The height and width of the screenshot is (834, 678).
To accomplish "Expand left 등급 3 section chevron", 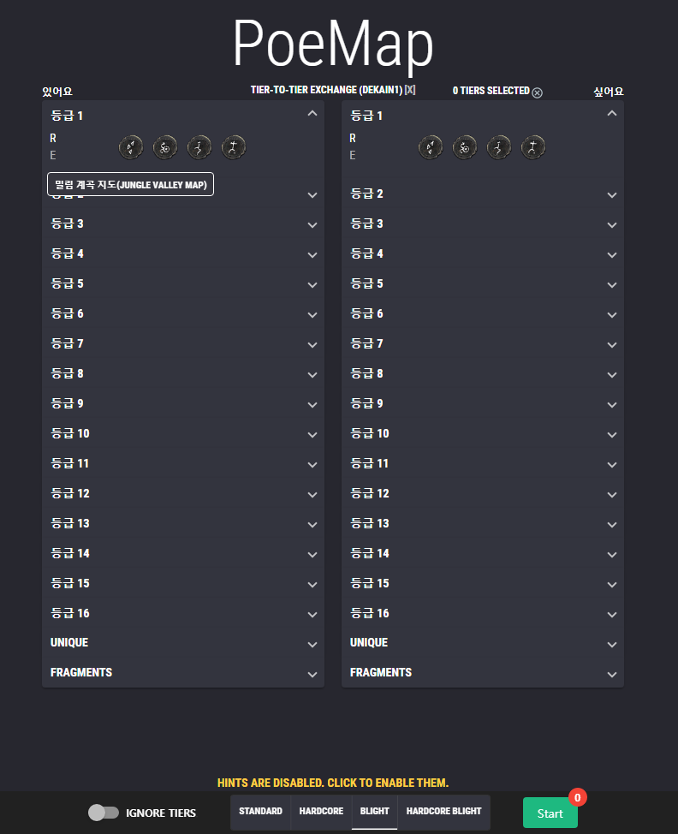I will click(x=312, y=225).
